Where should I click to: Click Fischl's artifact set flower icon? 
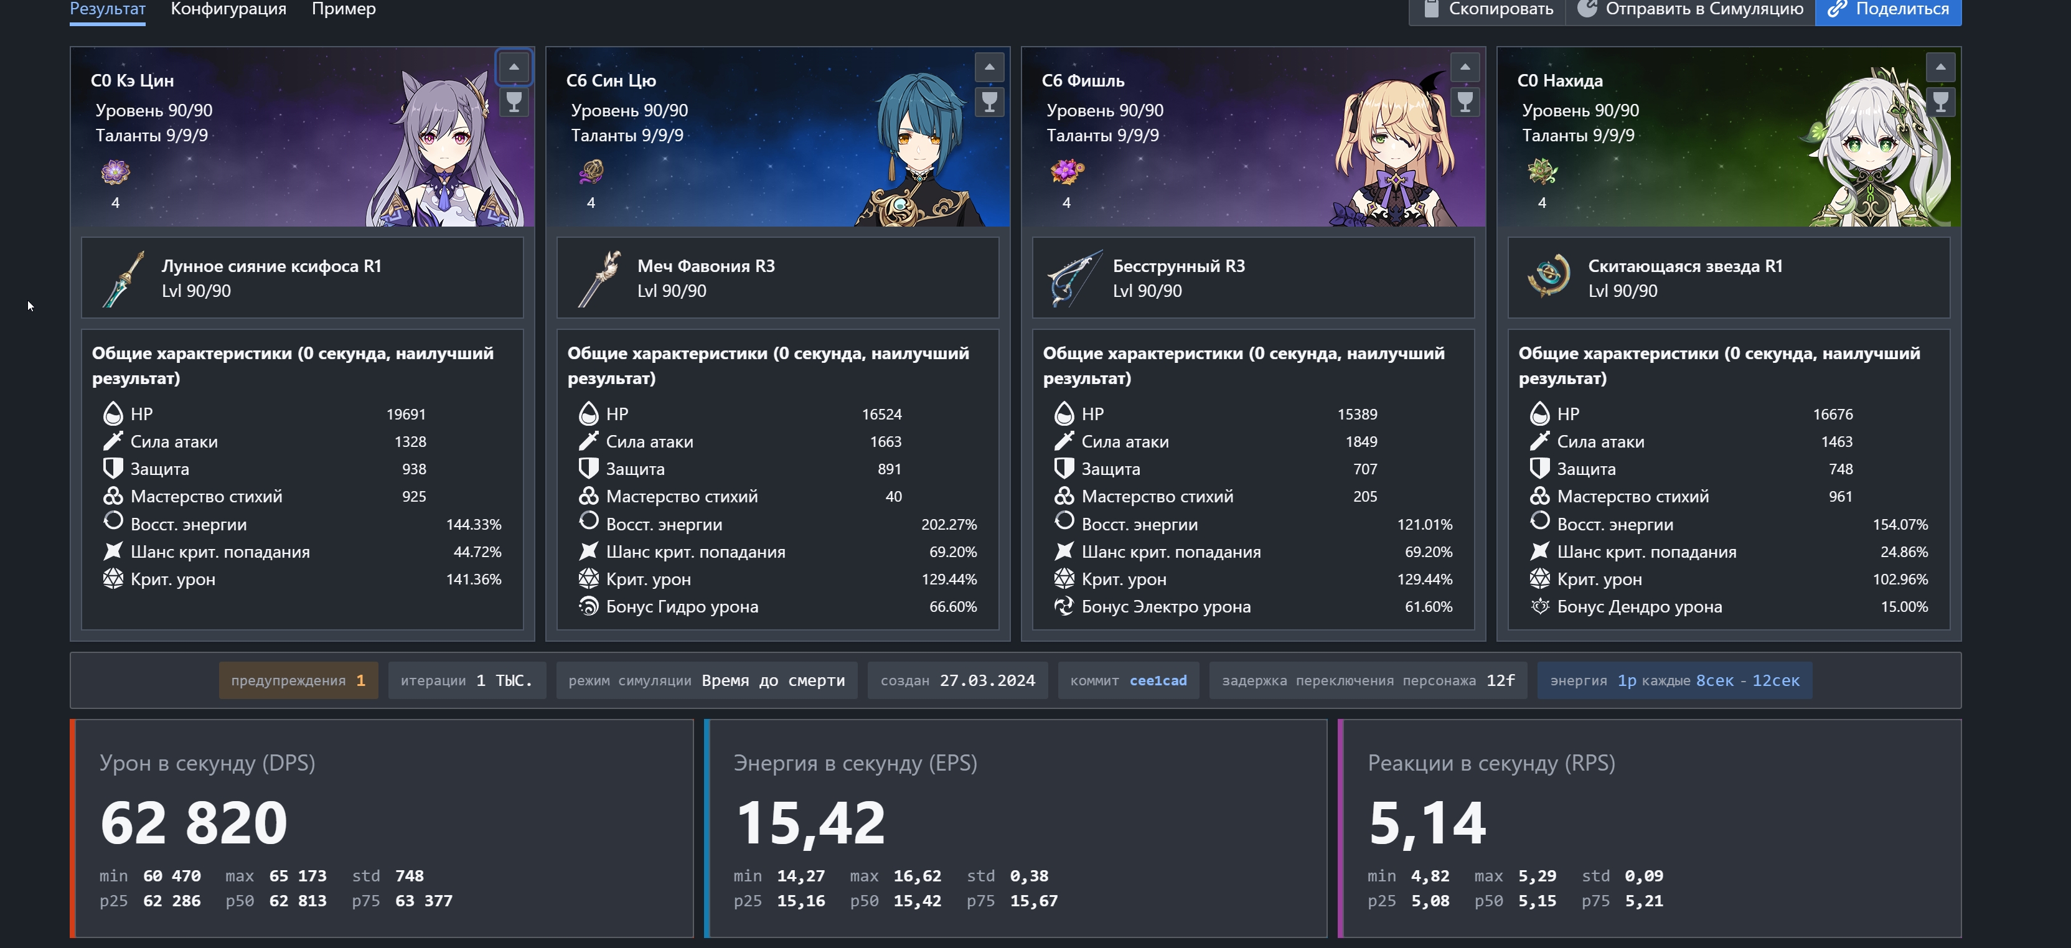coord(1066,171)
